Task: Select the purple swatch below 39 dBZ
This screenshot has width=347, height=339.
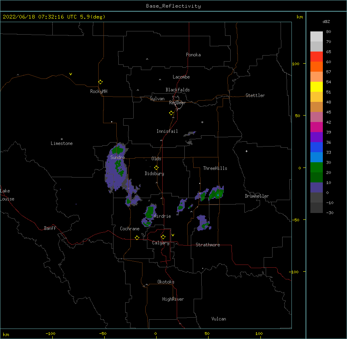Action: coord(316,137)
